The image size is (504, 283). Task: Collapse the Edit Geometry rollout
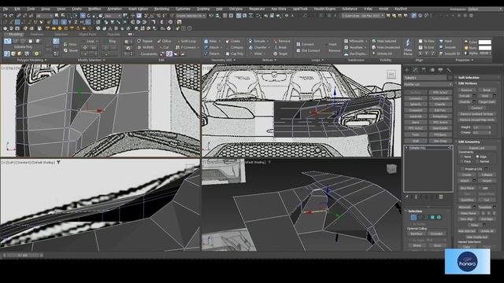[x=477, y=141]
